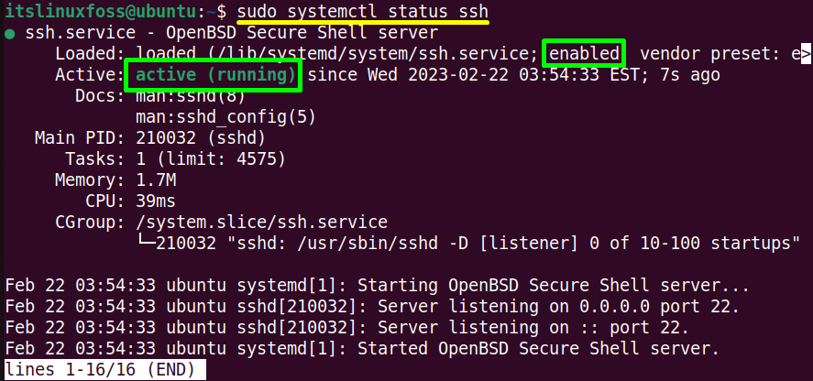813x381 pixels.
Task: Click the tree branch symbol before 210032
Action: point(146,243)
